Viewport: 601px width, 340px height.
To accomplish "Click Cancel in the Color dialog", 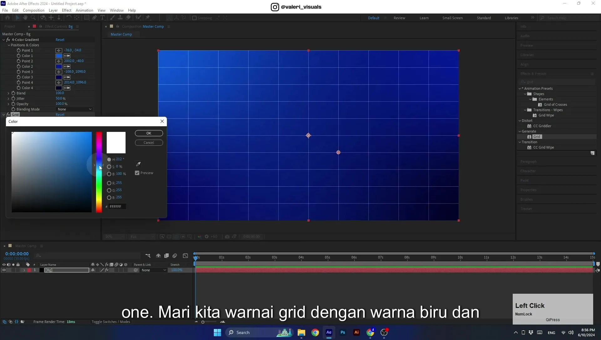I will [149, 143].
